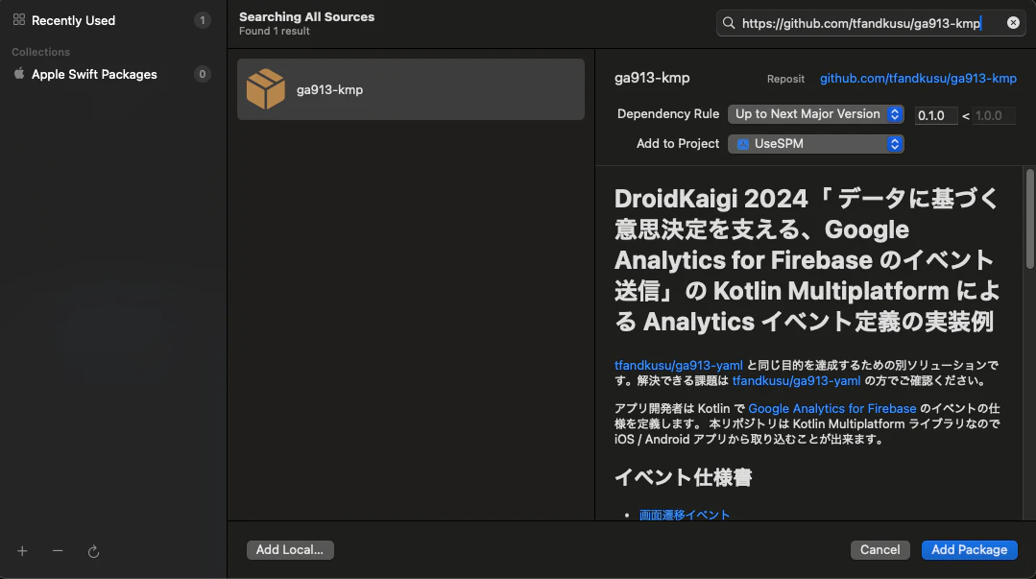Click the Add Package button
The height and width of the screenshot is (579, 1036).
point(969,550)
